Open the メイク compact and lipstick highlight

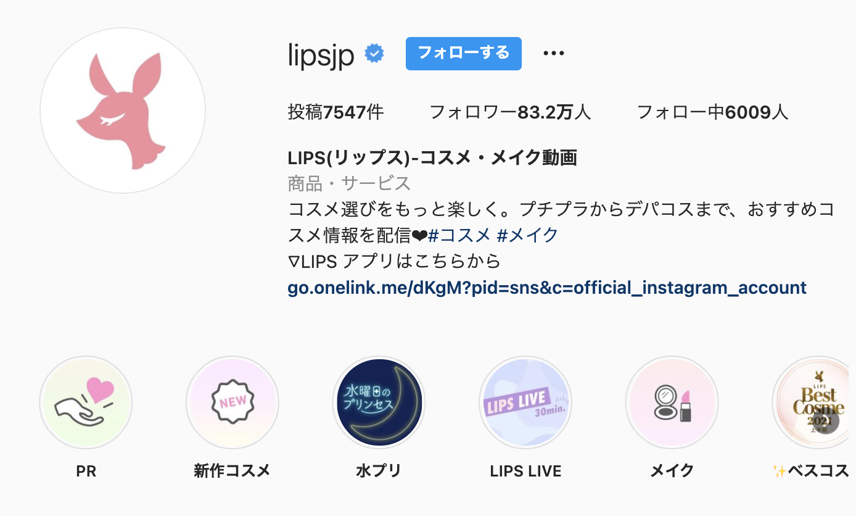pyautogui.click(x=672, y=402)
